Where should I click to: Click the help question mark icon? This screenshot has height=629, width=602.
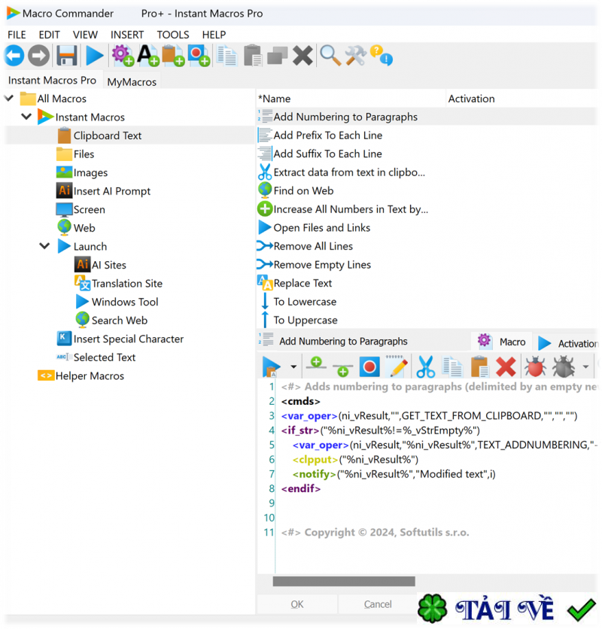point(381,56)
